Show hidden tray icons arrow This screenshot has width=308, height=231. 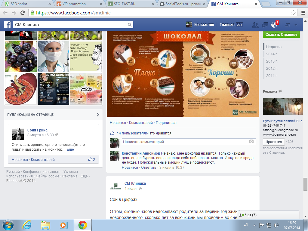(254, 225)
